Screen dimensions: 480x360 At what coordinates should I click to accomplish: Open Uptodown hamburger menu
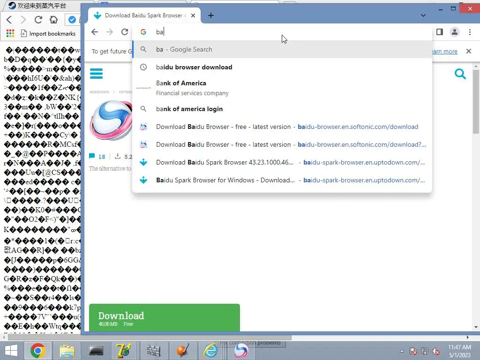coord(97,74)
